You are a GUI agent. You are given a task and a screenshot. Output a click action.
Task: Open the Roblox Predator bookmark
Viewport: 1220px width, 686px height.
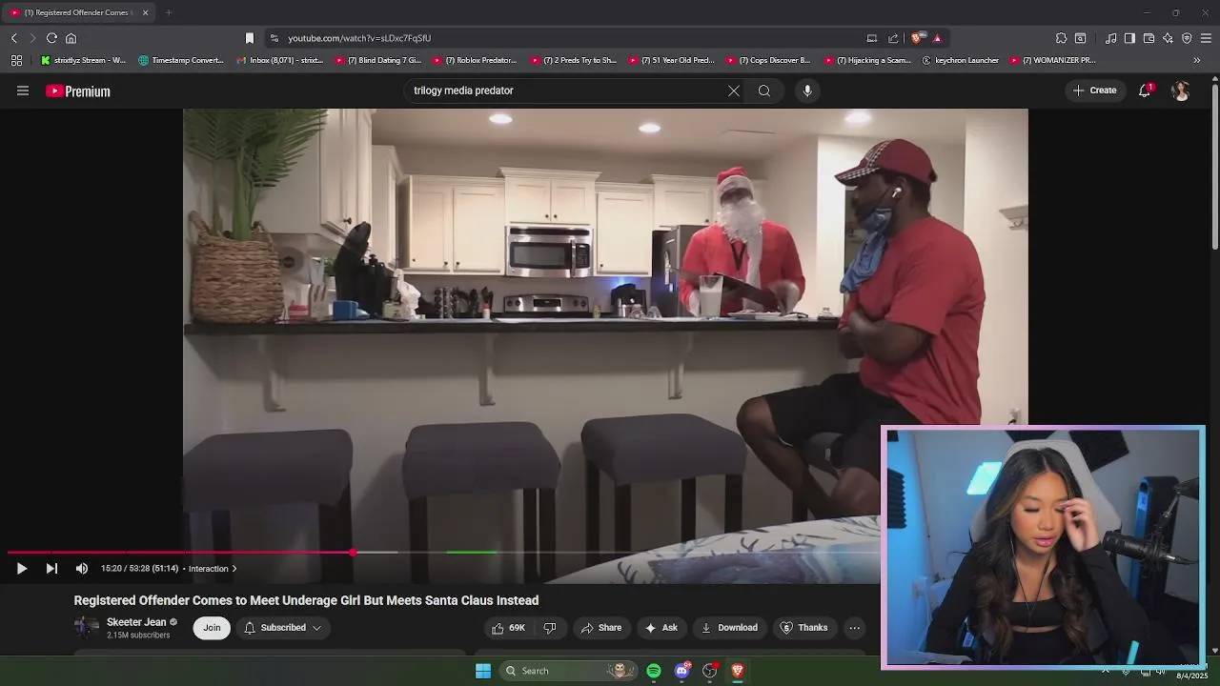click(x=476, y=60)
